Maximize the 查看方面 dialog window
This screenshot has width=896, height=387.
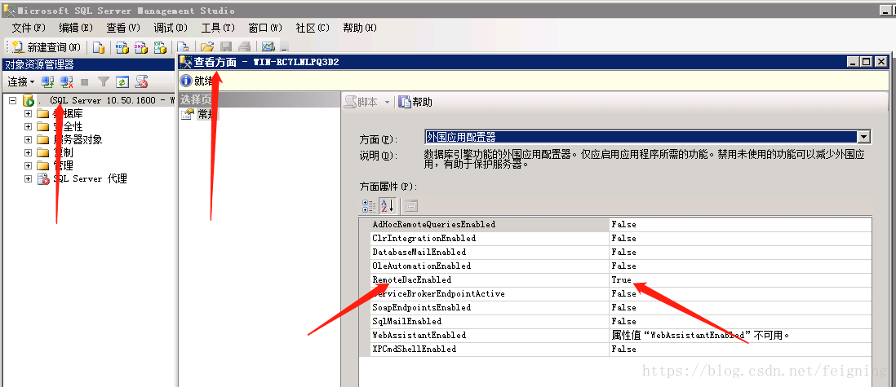coord(867,62)
